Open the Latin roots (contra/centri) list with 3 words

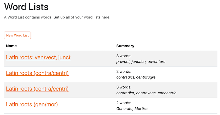click(x=37, y=89)
